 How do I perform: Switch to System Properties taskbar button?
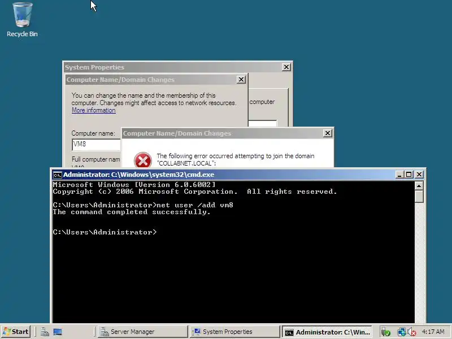pos(234,332)
